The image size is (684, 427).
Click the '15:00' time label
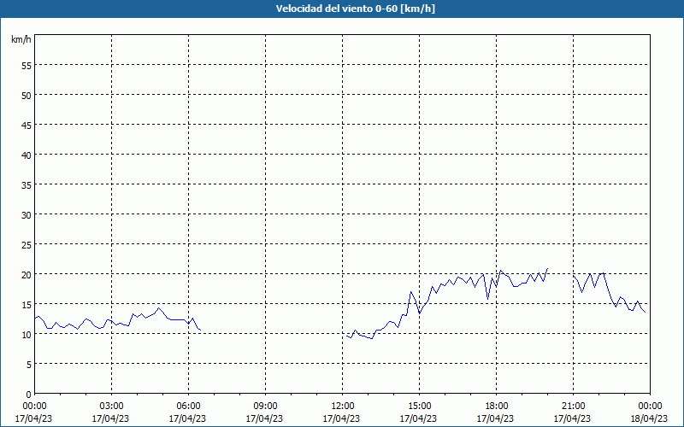[419, 407]
